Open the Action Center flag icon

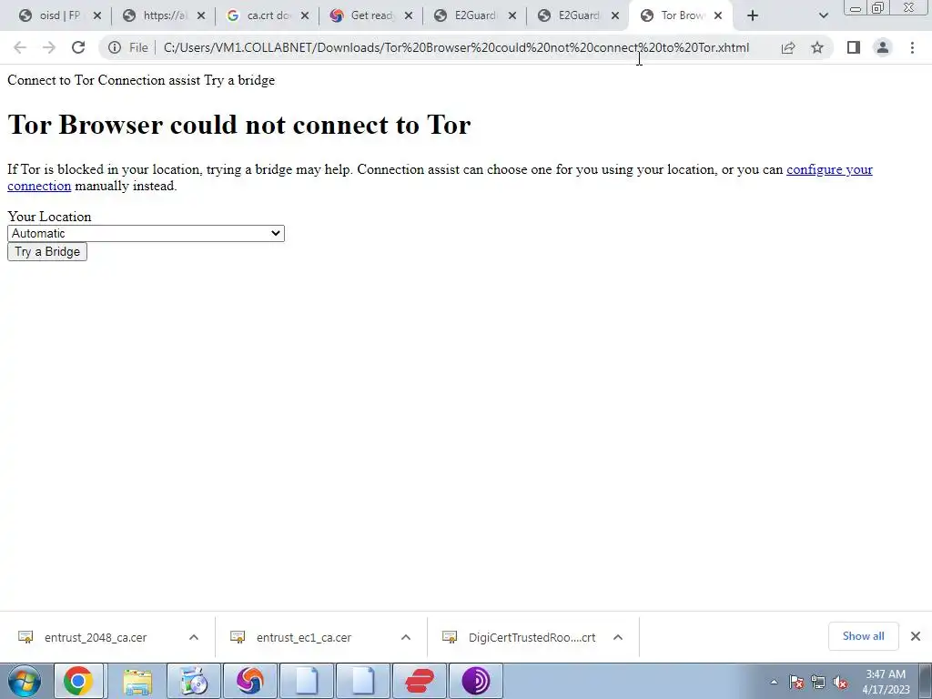[796, 682]
